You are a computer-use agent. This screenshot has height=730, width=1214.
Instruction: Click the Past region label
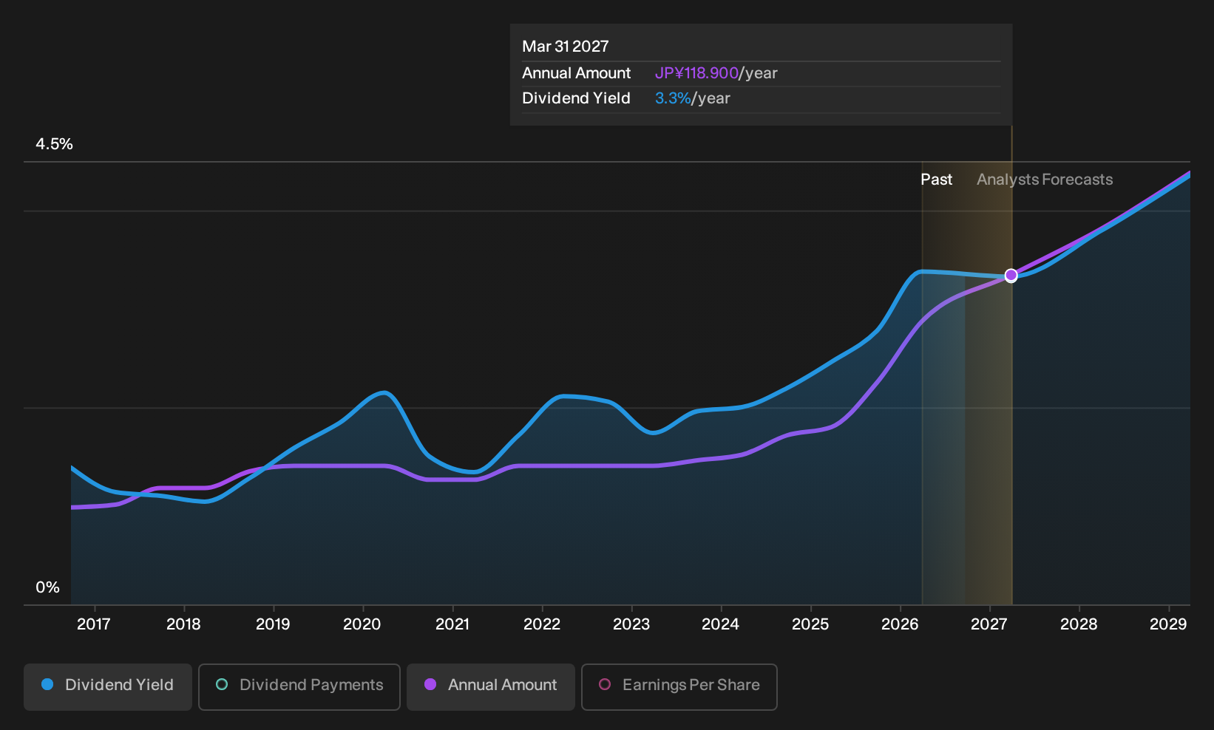pos(937,180)
